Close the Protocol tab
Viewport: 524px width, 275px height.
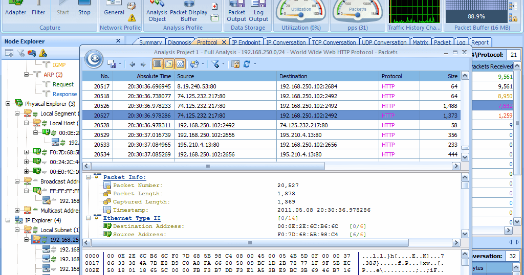point(224,42)
